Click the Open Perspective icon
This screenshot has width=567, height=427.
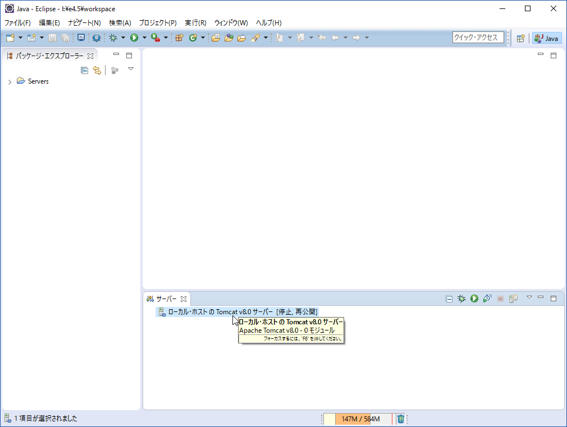521,38
